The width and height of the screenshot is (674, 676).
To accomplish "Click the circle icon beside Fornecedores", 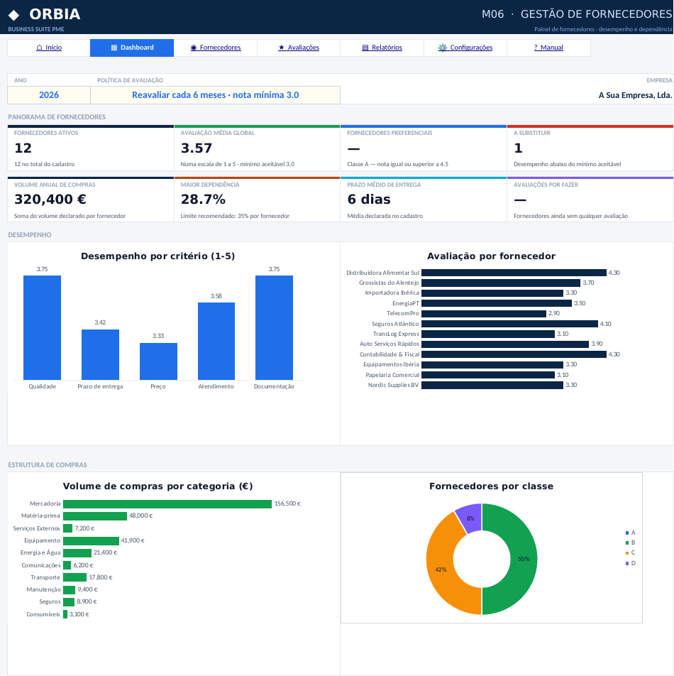I will tap(194, 48).
